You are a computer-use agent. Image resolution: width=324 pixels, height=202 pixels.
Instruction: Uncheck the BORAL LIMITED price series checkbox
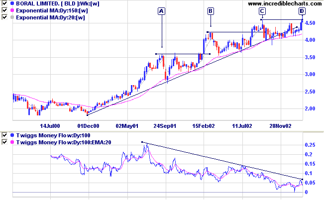[4, 3]
